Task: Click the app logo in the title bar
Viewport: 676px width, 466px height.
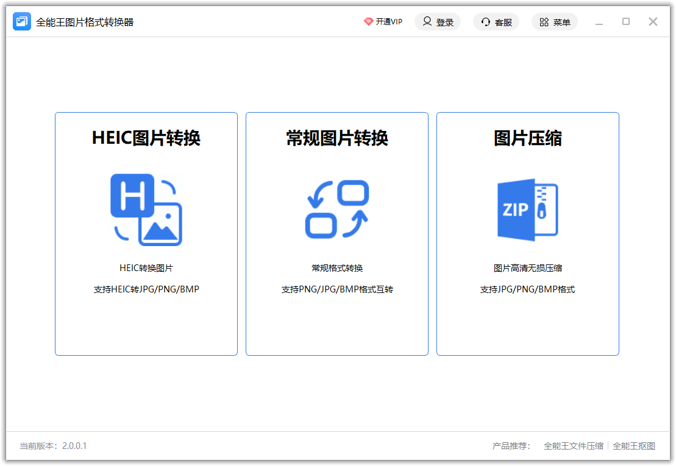Action: pos(22,22)
